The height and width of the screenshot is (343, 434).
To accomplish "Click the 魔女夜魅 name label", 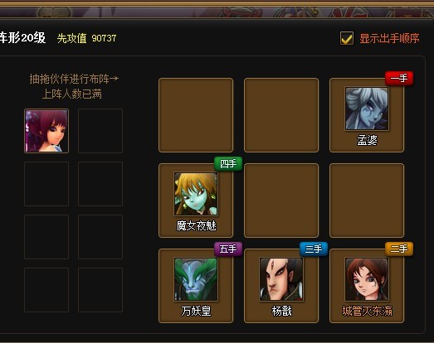I will pos(196,226).
